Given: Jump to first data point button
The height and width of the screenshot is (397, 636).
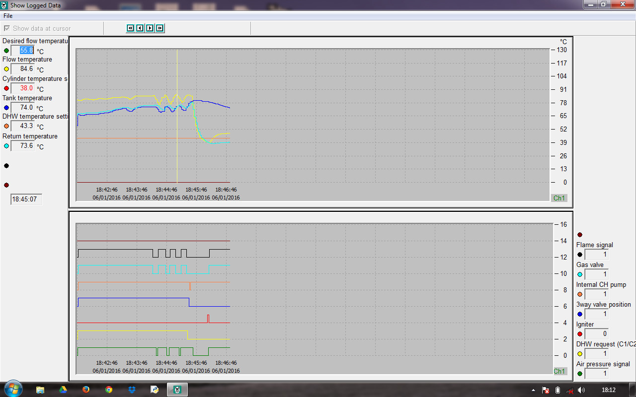Looking at the screenshot, I should coord(130,28).
